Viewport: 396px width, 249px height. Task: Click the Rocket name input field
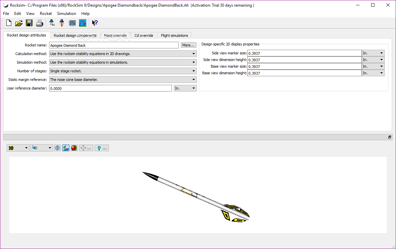click(x=114, y=45)
